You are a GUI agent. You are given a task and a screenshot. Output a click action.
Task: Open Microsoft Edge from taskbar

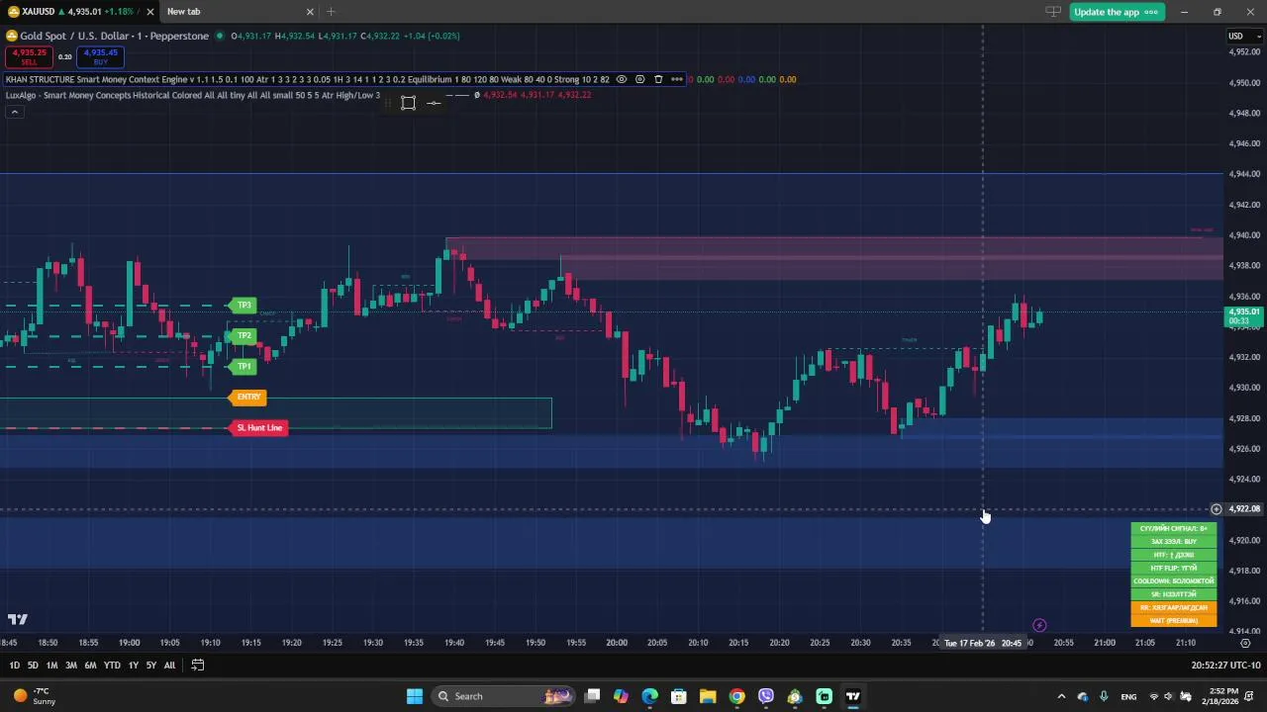pyautogui.click(x=649, y=696)
